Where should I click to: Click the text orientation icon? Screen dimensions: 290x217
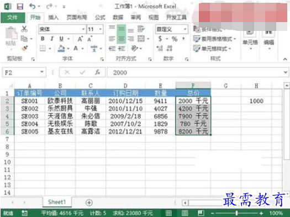134,48
